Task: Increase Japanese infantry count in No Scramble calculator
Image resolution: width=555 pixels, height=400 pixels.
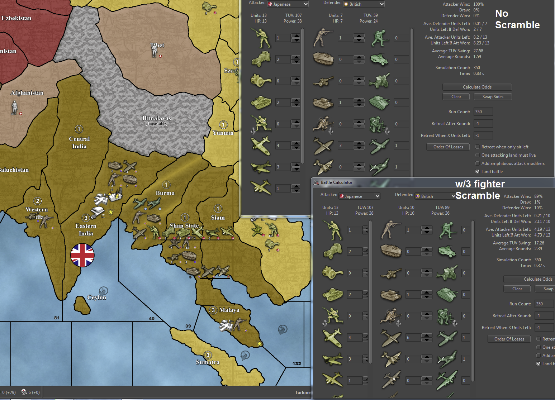Action: tap(295, 36)
